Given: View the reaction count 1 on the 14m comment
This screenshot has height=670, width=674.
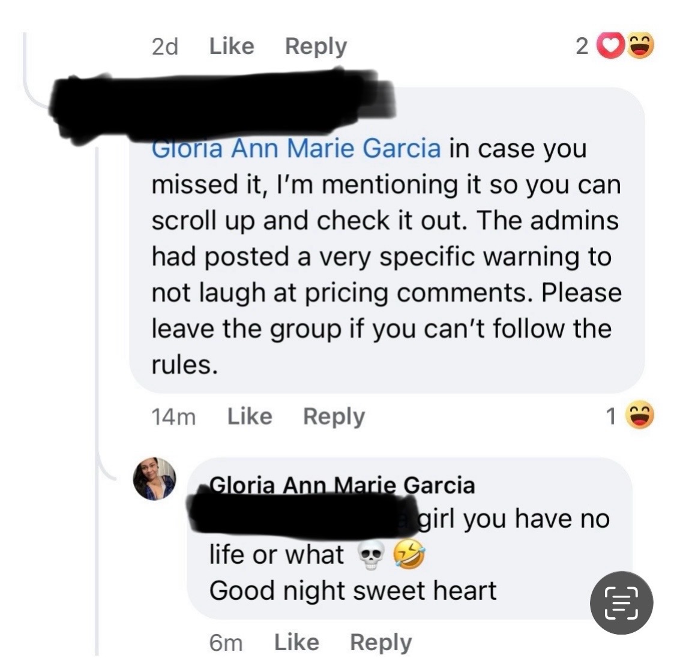Looking at the screenshot, I should pyautogui.click(x=610, y=416).
